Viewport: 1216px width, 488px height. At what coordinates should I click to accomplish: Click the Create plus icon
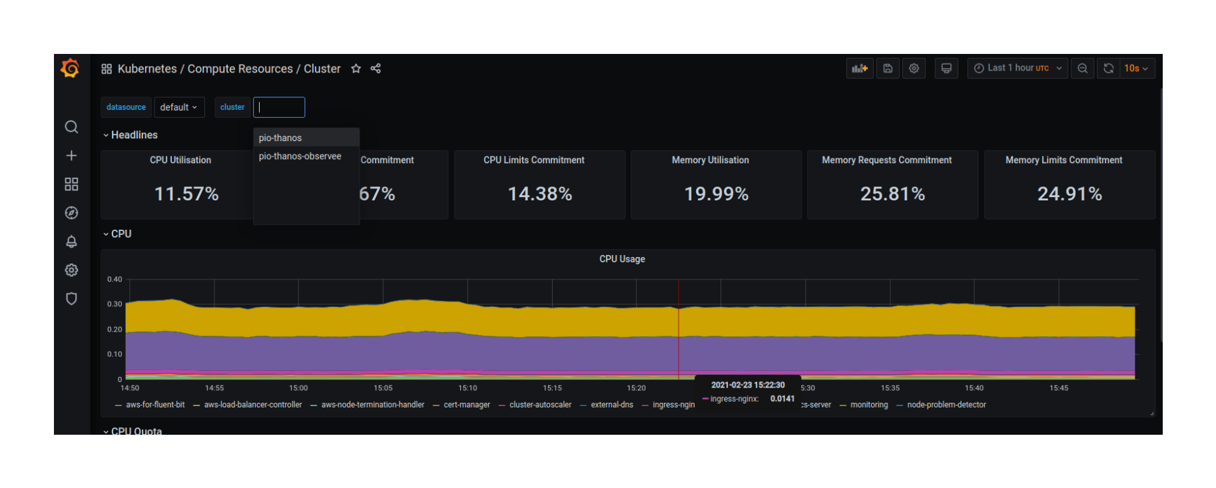coord(71,155)
